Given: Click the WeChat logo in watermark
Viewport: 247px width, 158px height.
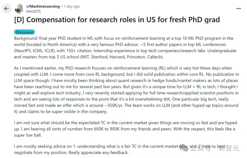Looking at the screenshot, I should (185, 149).
